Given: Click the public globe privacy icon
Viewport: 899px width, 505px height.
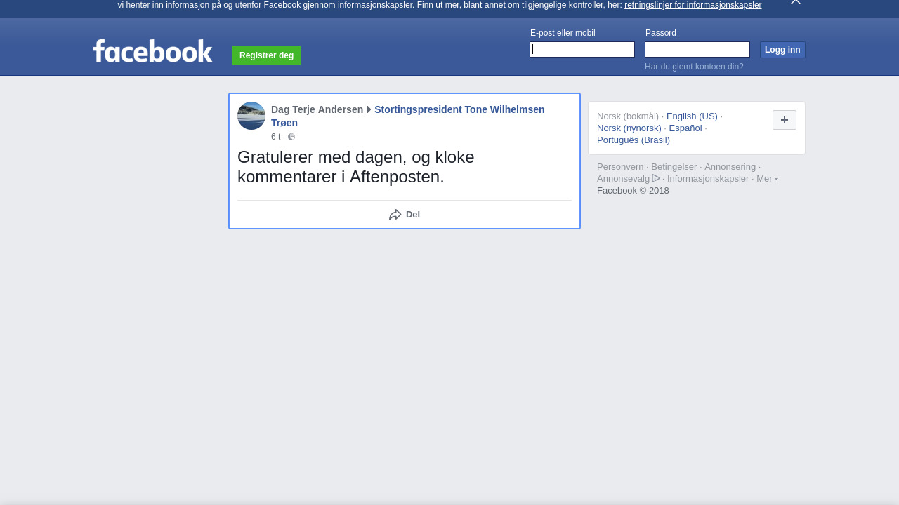Looking at the screenshot, I should coord(291,137).
